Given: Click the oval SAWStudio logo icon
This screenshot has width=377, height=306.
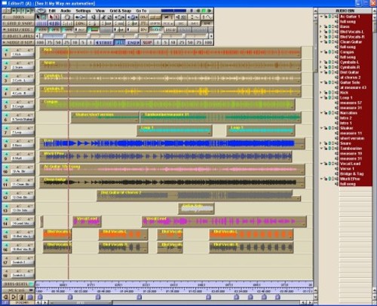Looking at the screenshot, I should click(x=41, y=11).
